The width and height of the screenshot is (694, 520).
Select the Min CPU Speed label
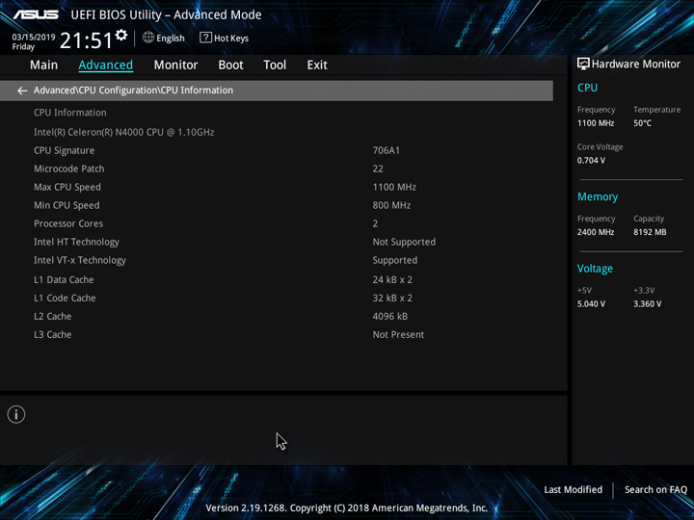coord(67,205)
